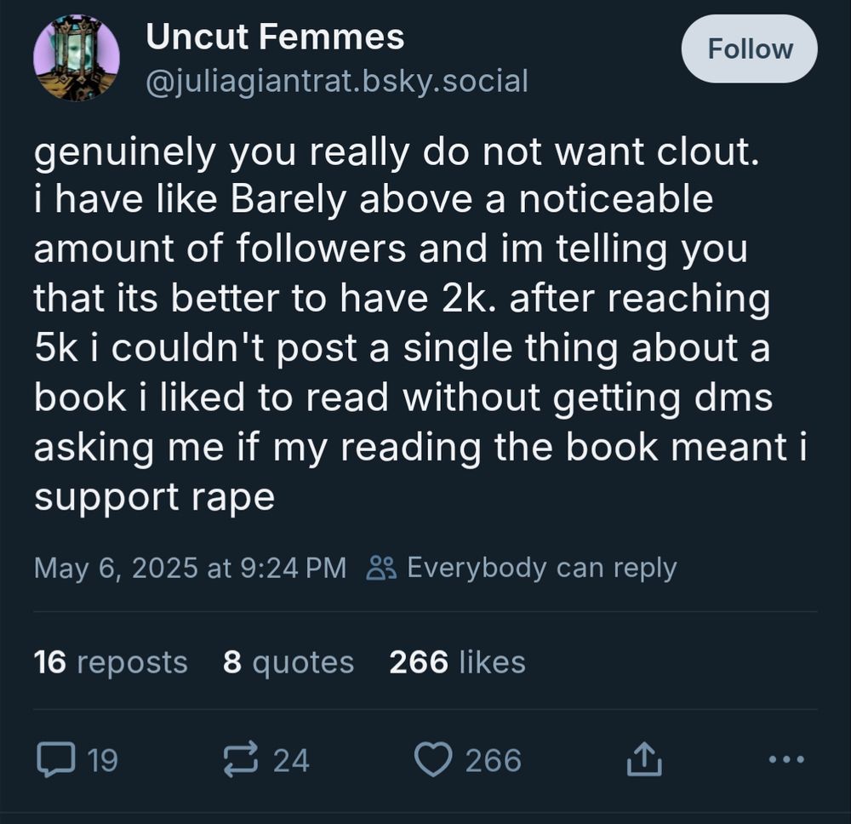Screen dimensions: 851x824
Task: Like the post with the heart icon
Action: click(434, 758)
